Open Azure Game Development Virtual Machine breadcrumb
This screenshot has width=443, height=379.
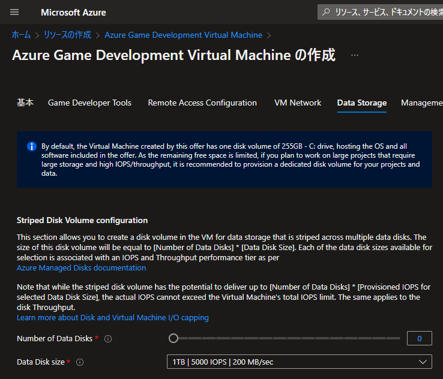183,35
